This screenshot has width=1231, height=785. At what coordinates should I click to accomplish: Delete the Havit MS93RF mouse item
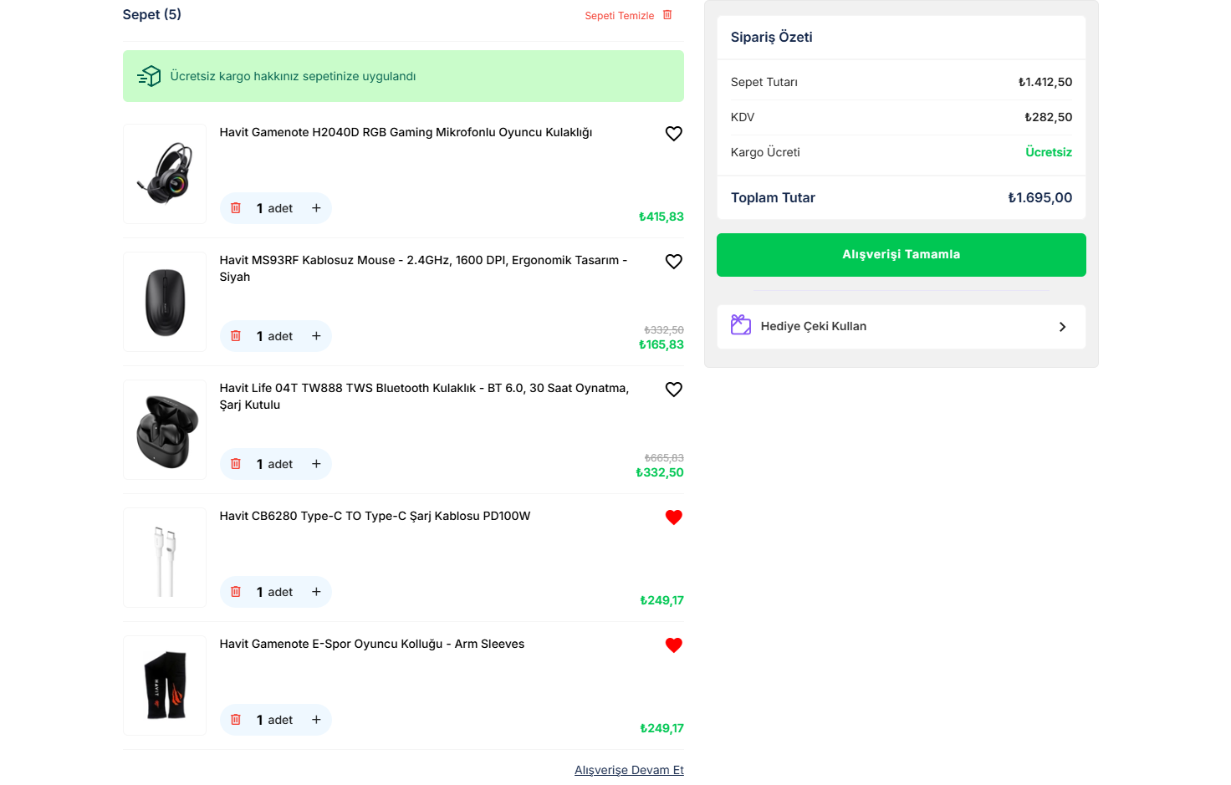tap(236, 336)
